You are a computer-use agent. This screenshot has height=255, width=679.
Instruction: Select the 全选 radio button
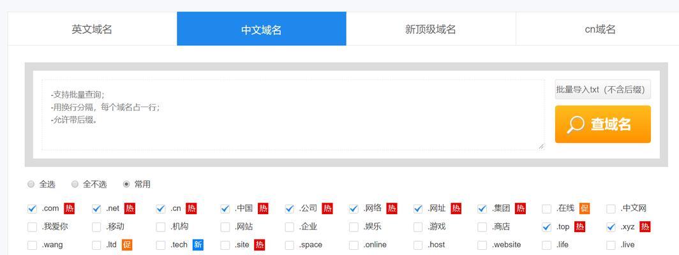click(31, 184)
